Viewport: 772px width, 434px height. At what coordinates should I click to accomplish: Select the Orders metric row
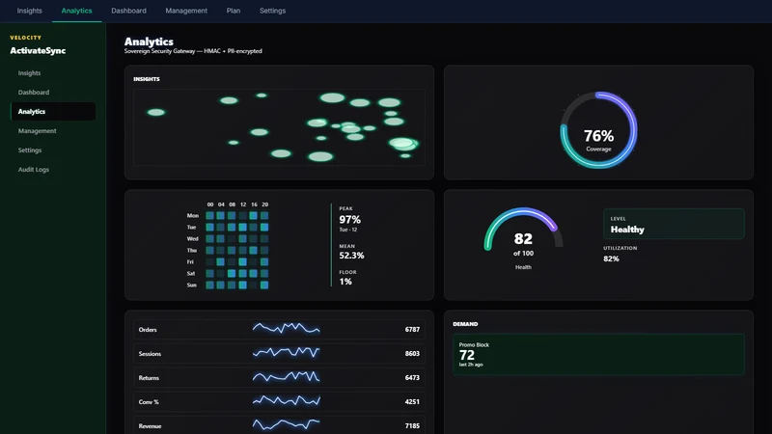(x=279, y=330)
